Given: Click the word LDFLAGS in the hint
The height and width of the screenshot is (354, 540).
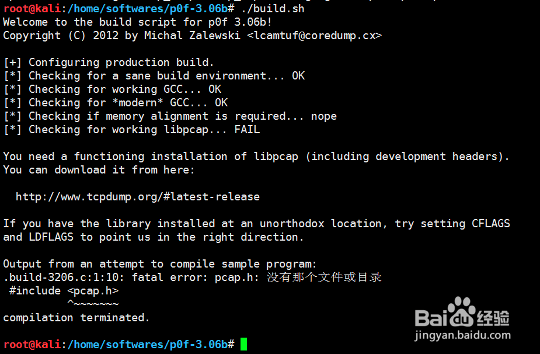Looking at the screenshot, I should tap(51, 237).
